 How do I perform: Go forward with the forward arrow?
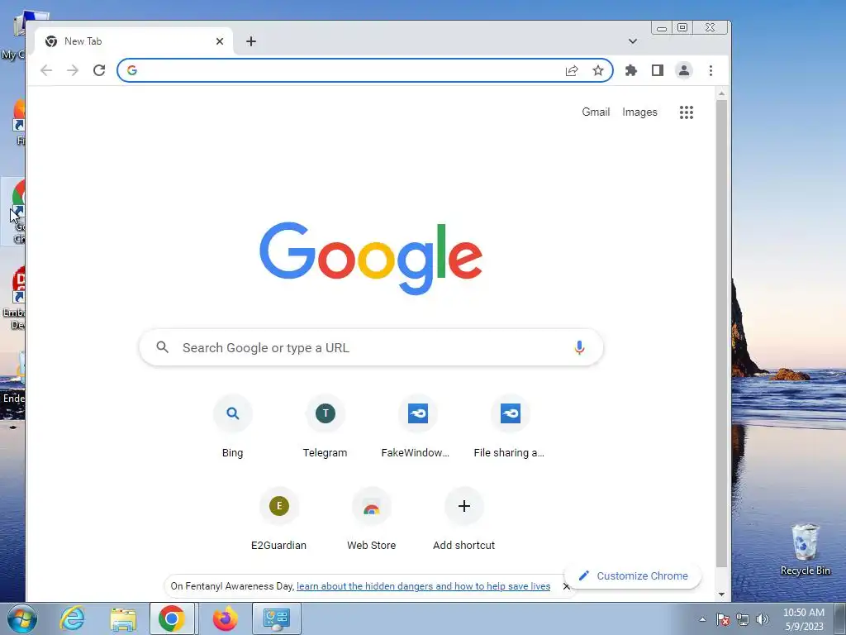pyautogui.click(x=73, y=70)
